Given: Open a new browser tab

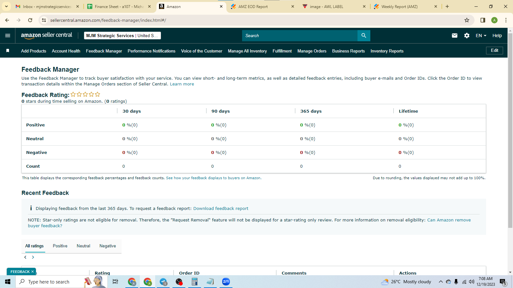Looking at the screenshot, I should 447,6.
